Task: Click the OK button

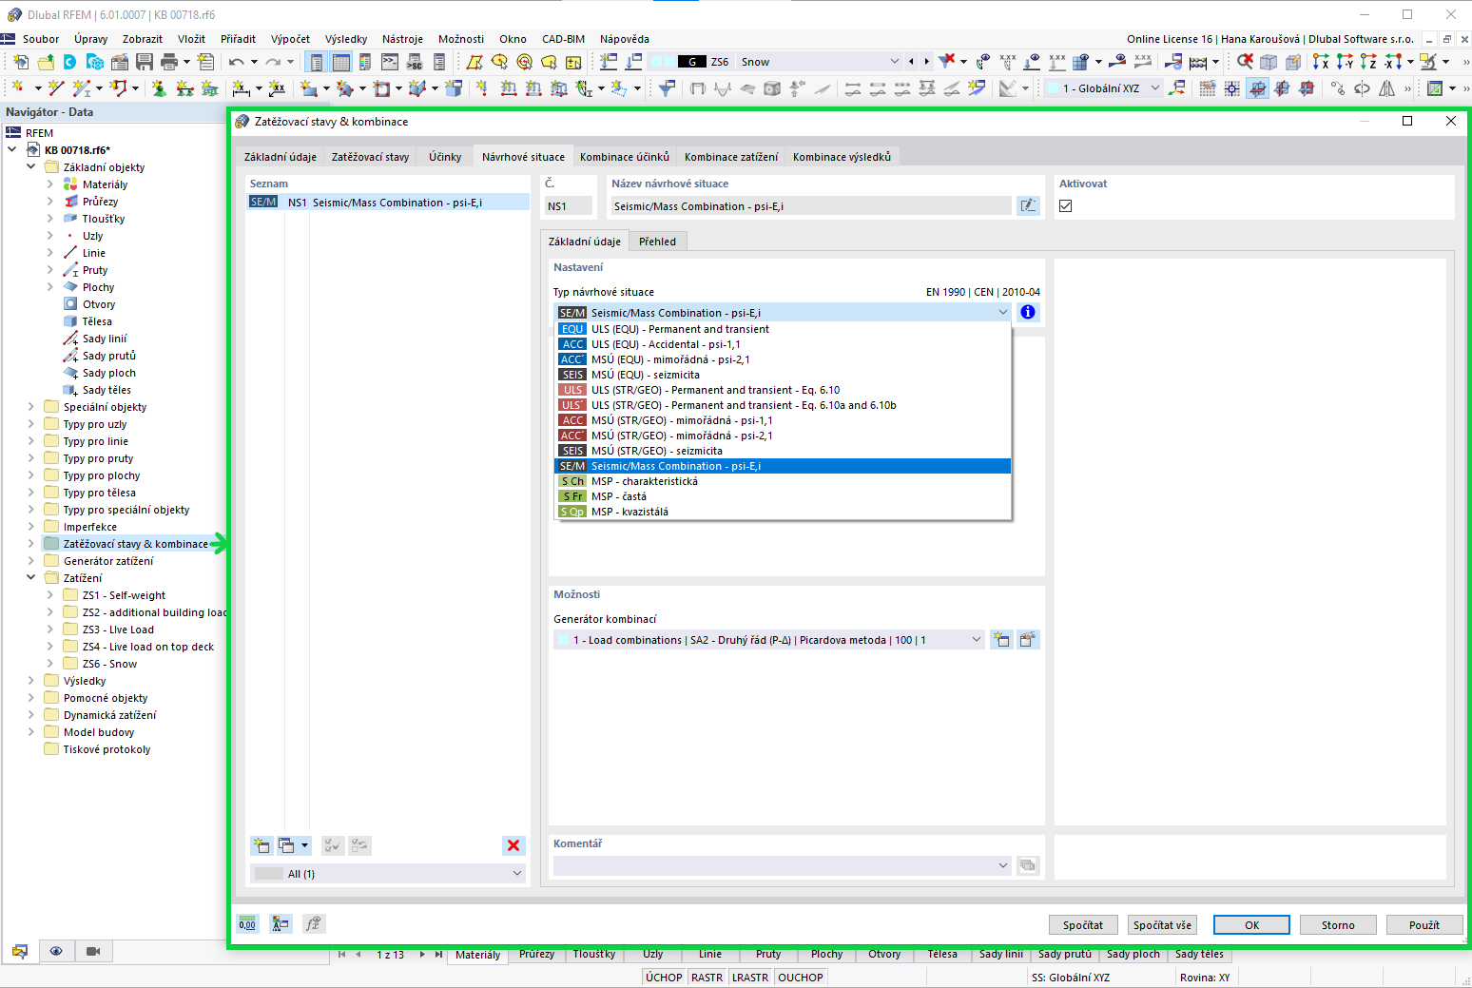Action: [x=1252, y=924]
